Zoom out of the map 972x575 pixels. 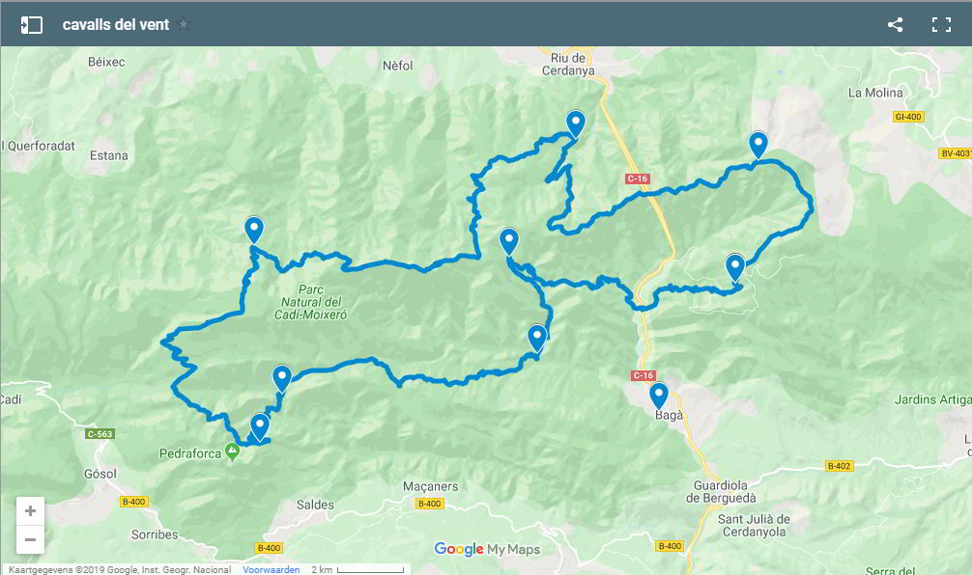30,539
